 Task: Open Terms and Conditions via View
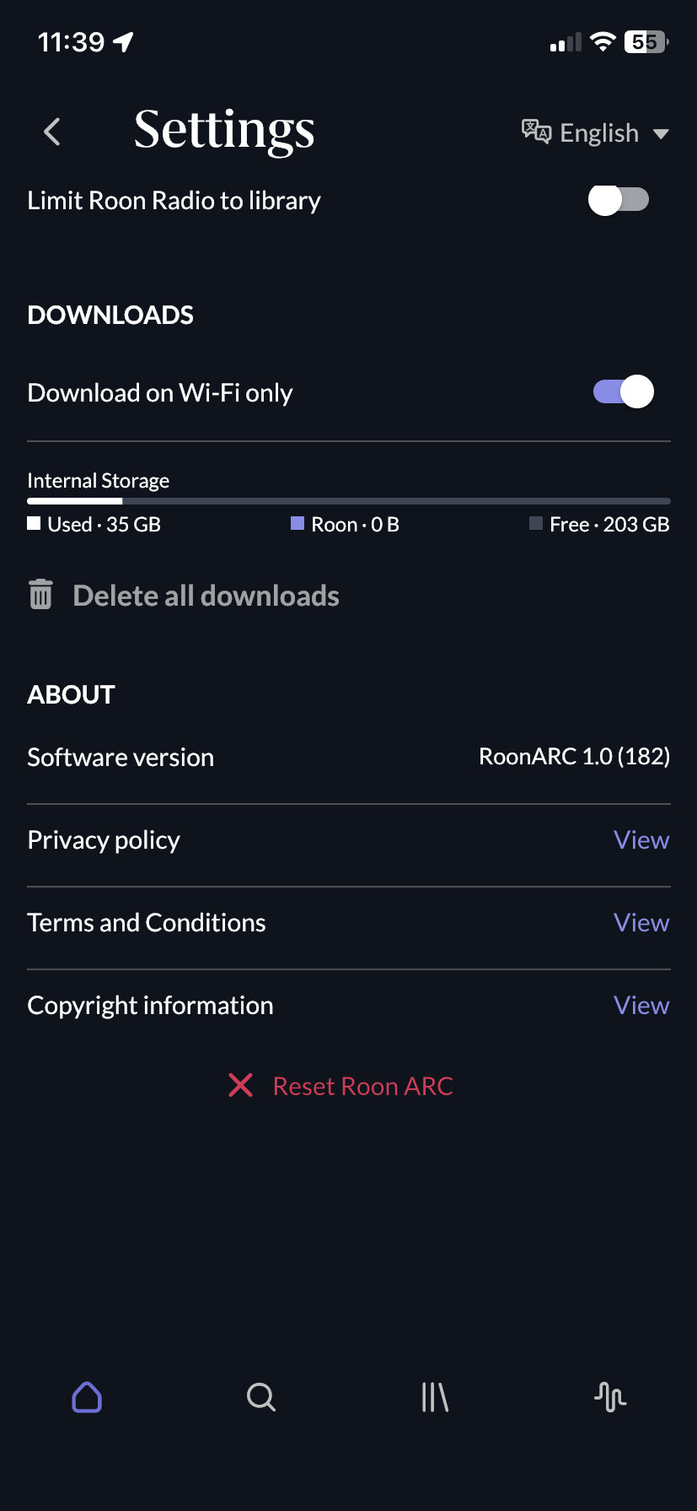point(641,922)
